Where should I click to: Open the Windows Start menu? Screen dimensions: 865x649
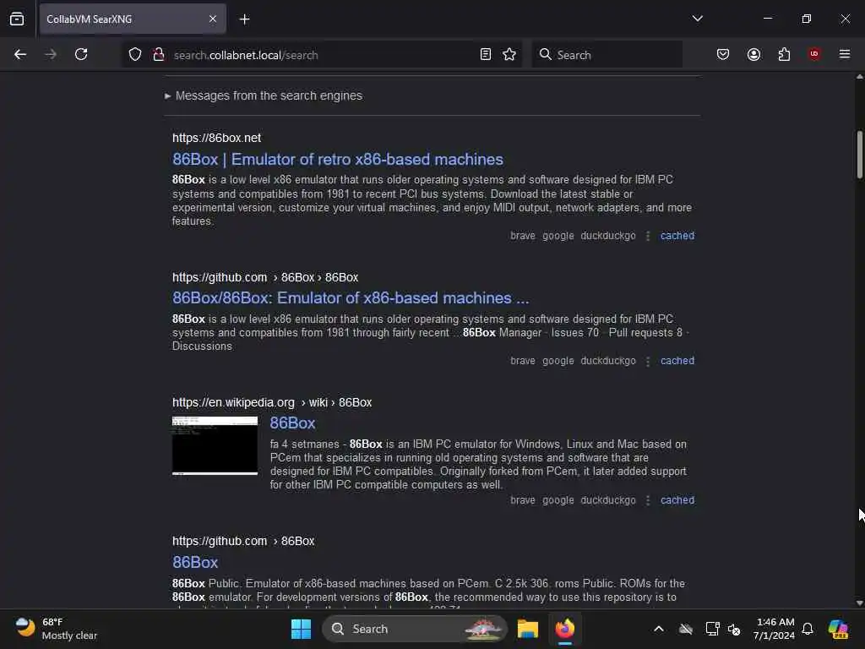[x=302, y=629]
